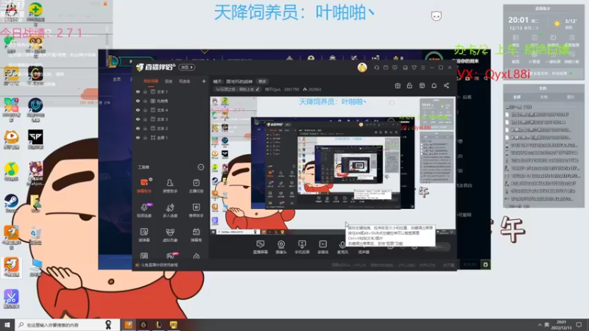
Task: Add a 手机投屏 phone casting source
Action: click(302, 247)
